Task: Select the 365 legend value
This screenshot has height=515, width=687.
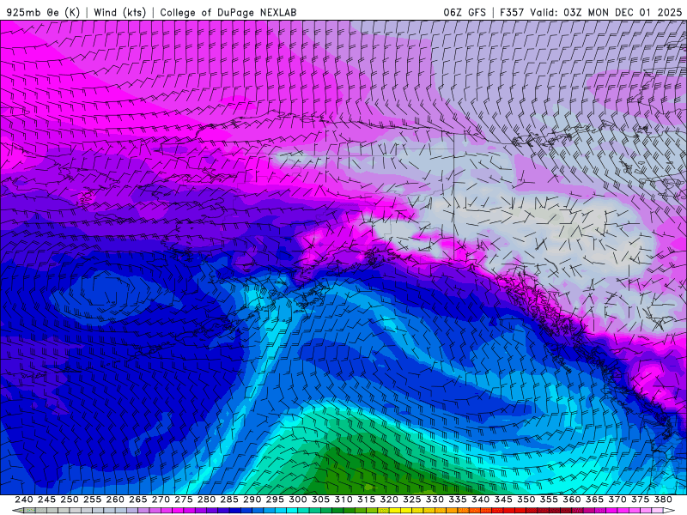Action: coord(594,500)
